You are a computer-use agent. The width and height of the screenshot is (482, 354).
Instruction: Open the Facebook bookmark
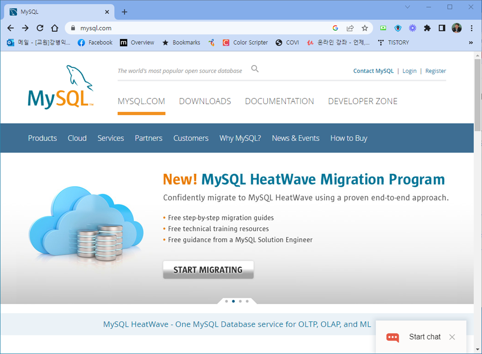click(x=95, y=42)
